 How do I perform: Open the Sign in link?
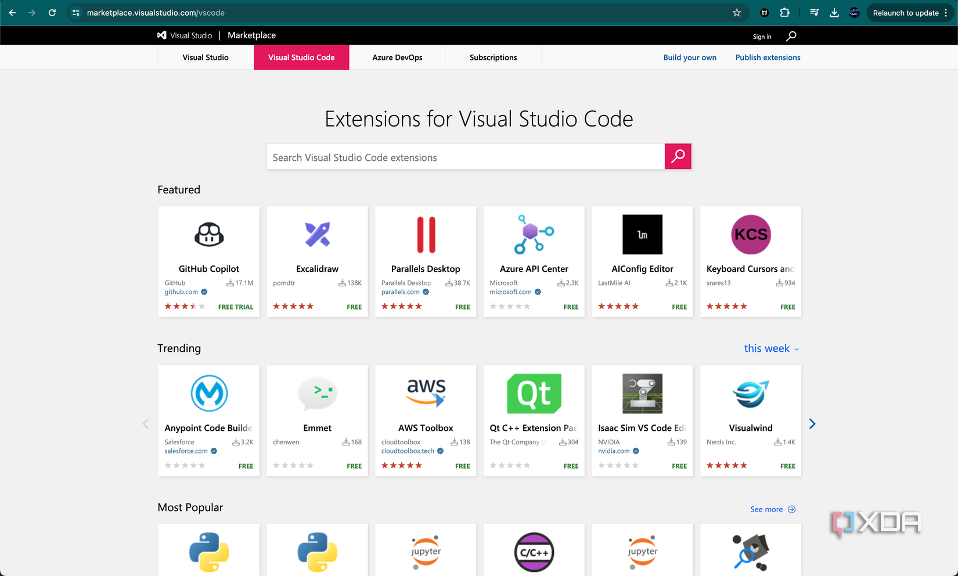point(762,36)
